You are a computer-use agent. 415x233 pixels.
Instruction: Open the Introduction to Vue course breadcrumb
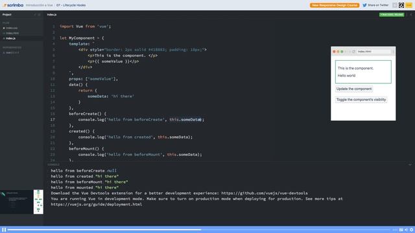[39, 5]
